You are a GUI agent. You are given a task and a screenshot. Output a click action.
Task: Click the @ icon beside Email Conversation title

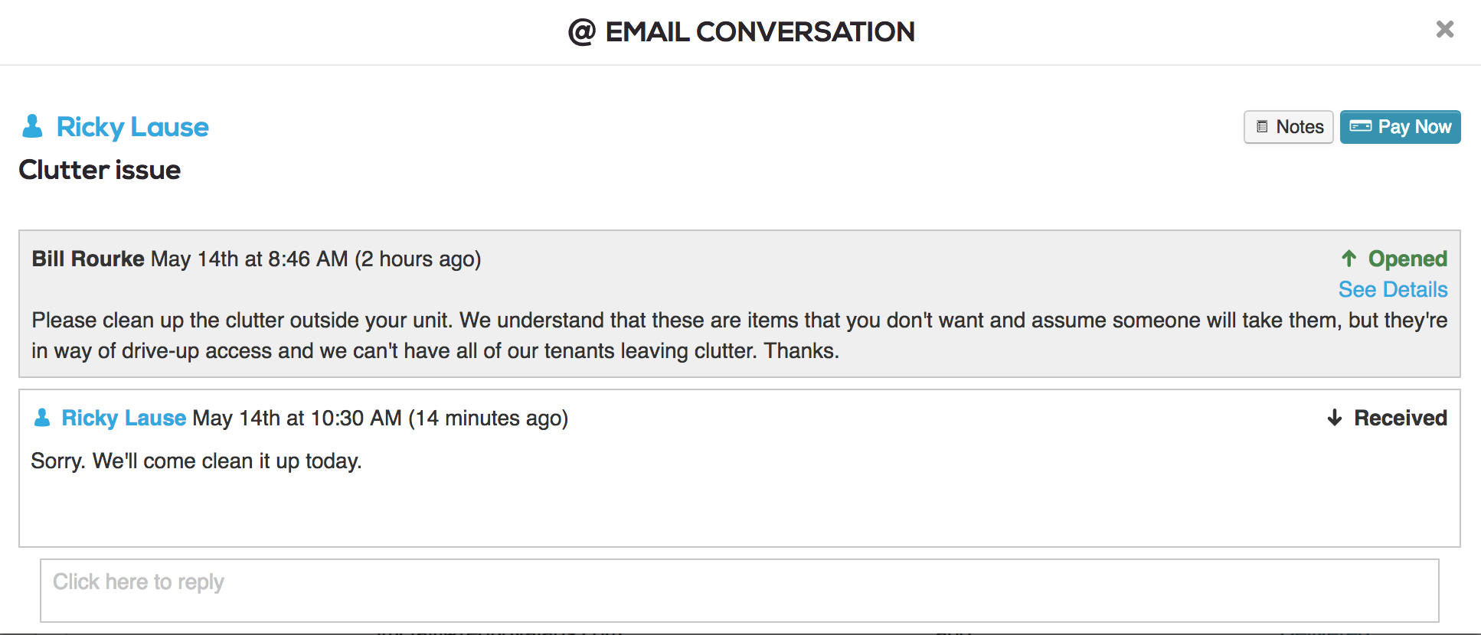click(582, 32)
